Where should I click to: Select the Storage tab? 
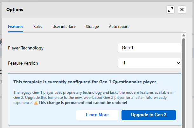click(x=92, y=27)
